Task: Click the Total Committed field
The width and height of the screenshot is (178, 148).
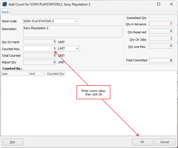Action: (x=161, y=60)
